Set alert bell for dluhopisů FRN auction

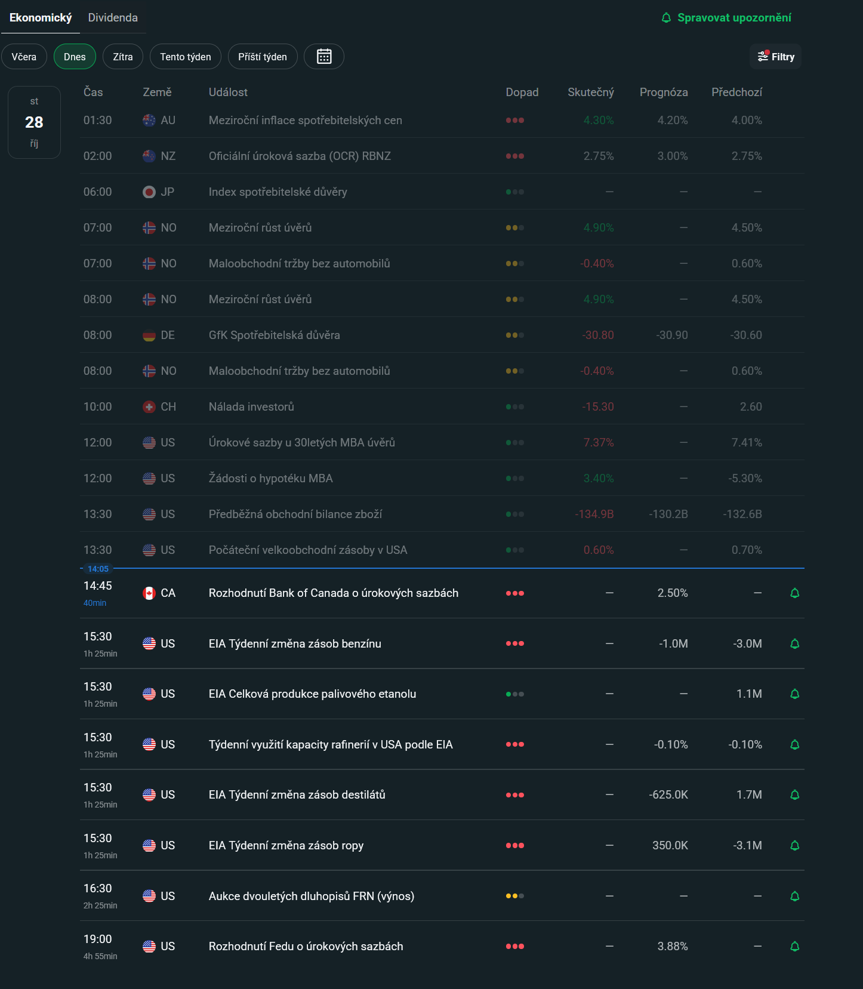(795, 896)
